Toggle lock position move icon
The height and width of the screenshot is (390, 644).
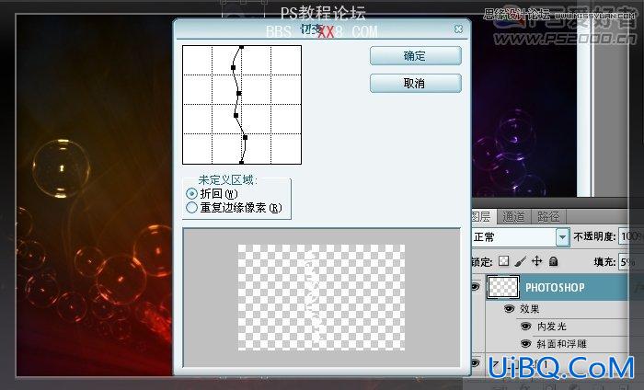[x=536, y=261]
